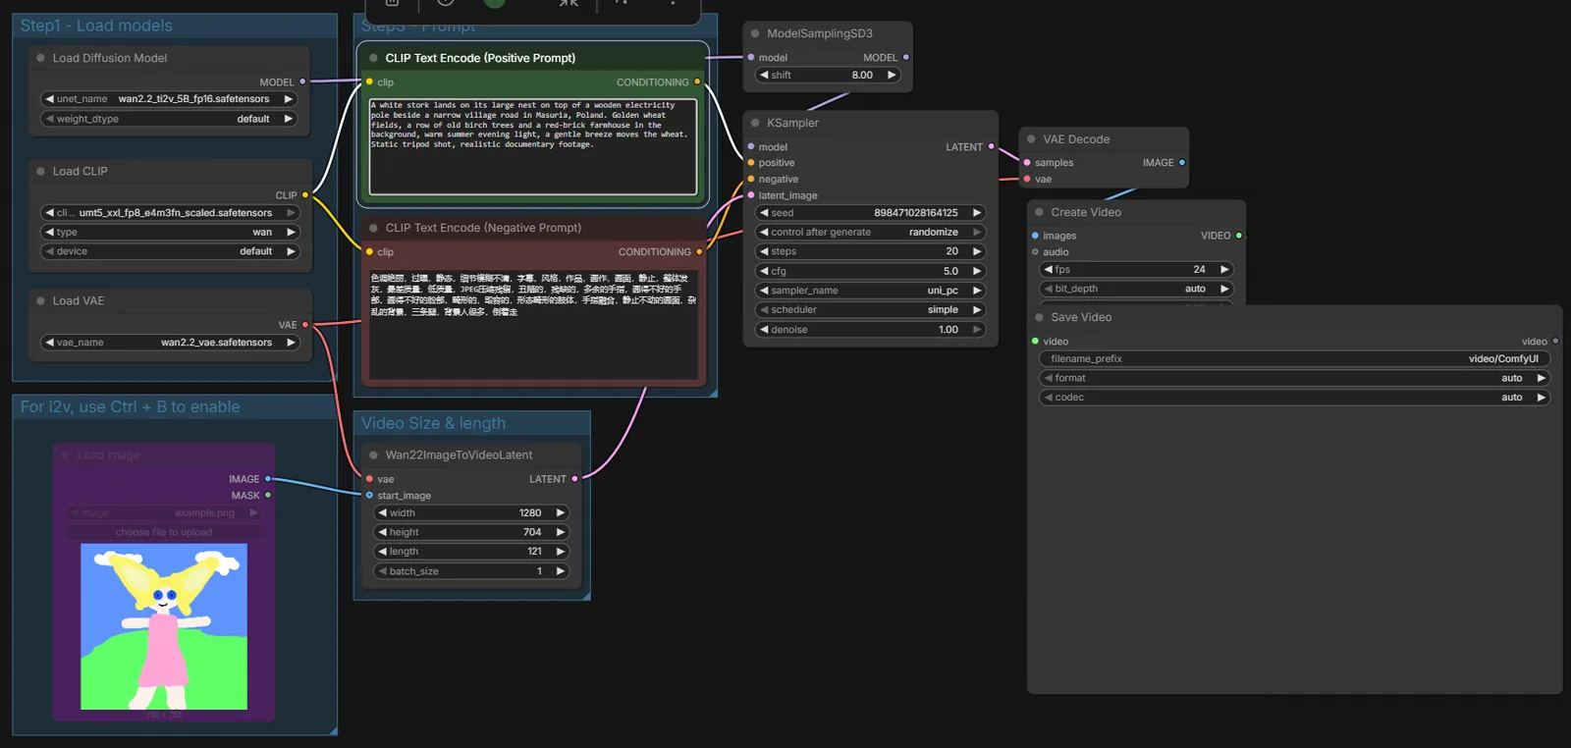This screenshot has width=1571, height=748.
Task: Click the 'Step1 - Load models' group title
Action: (x=96, y=26)
